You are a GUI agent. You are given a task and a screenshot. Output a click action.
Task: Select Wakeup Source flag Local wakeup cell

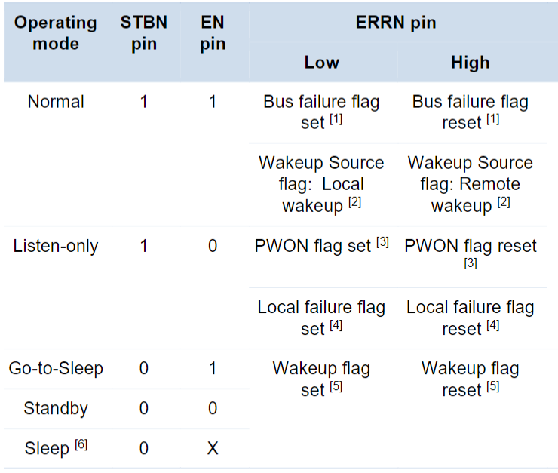point(321,184)
